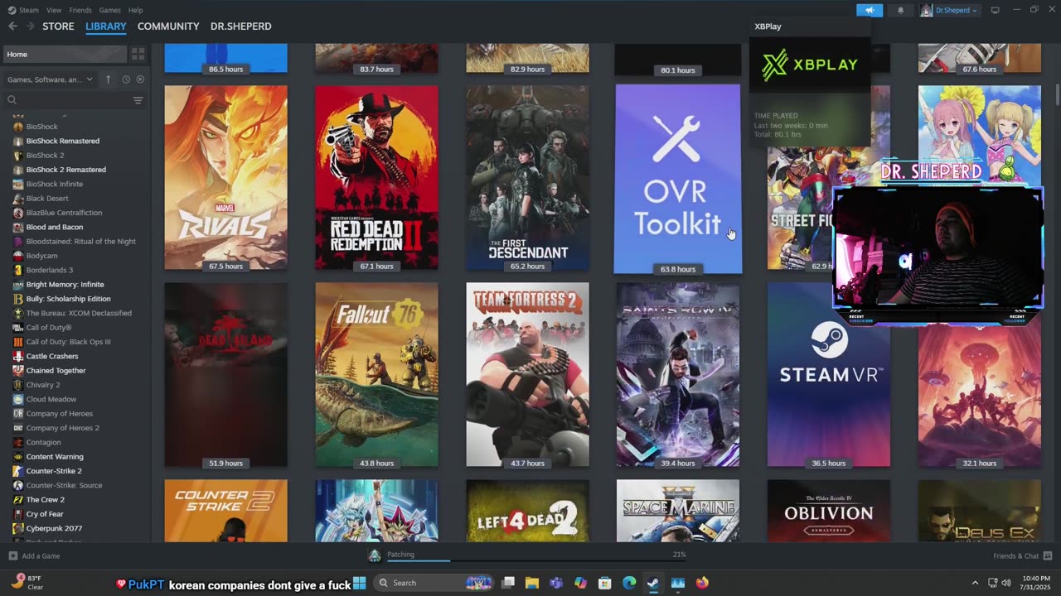This screenshot has height=596, width=1061.
Task: Open the Windows Start button
Action: [x=360, y=583]
